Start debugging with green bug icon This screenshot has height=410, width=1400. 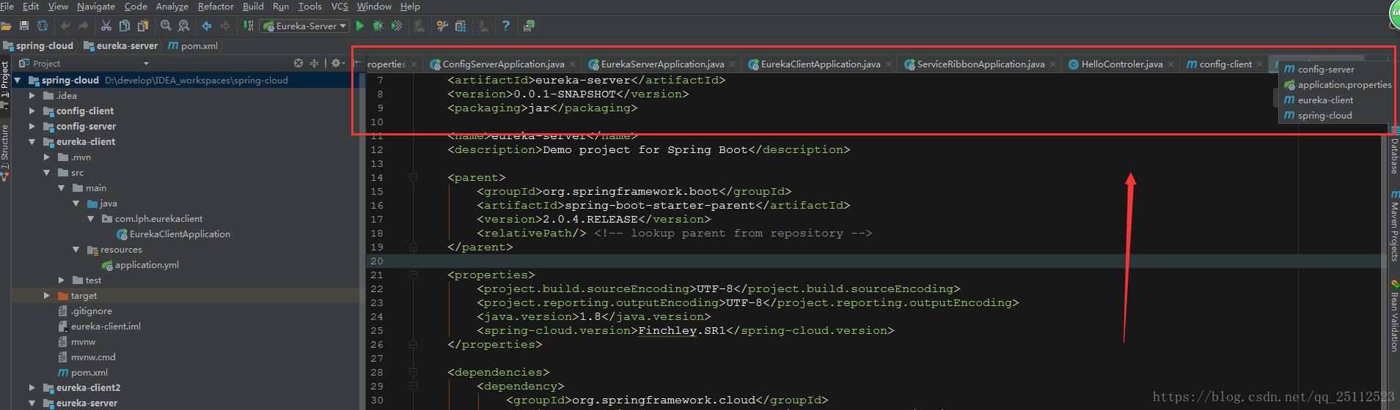(378, 26)
